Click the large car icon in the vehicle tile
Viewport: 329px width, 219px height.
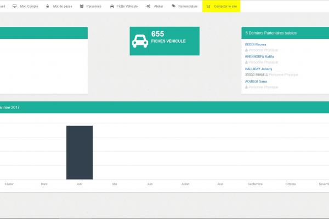(x=140, y=41)
